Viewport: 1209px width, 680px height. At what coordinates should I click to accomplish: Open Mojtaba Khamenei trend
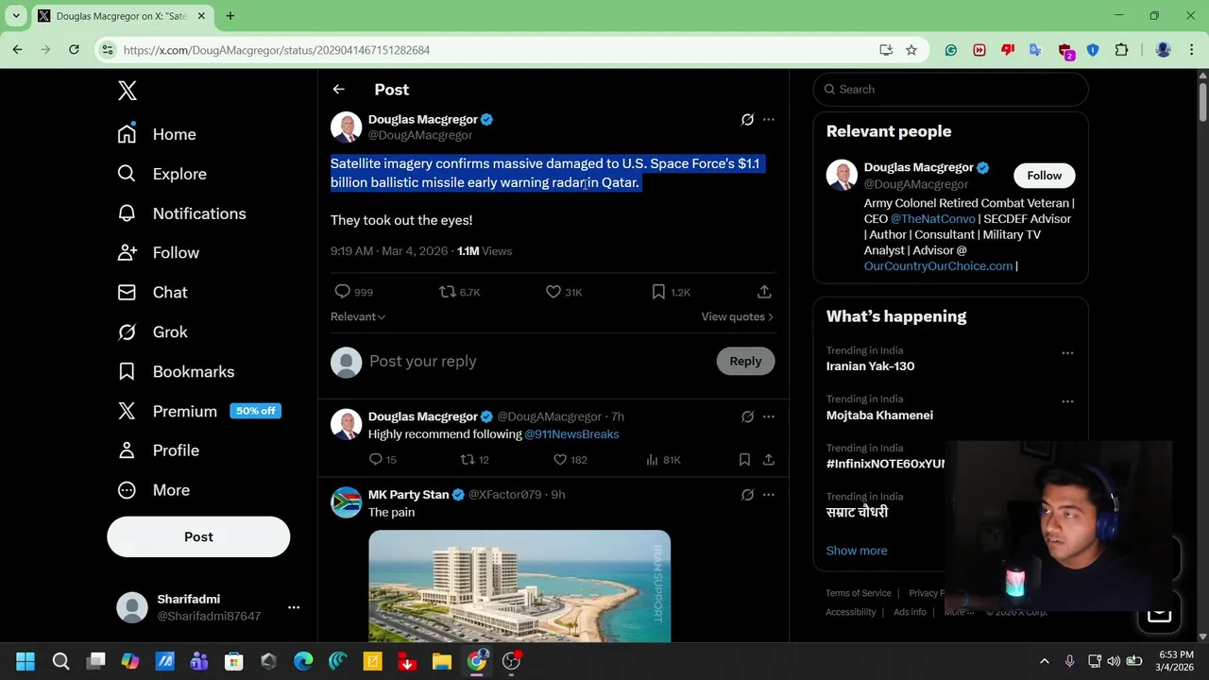(x=879, y=416)
